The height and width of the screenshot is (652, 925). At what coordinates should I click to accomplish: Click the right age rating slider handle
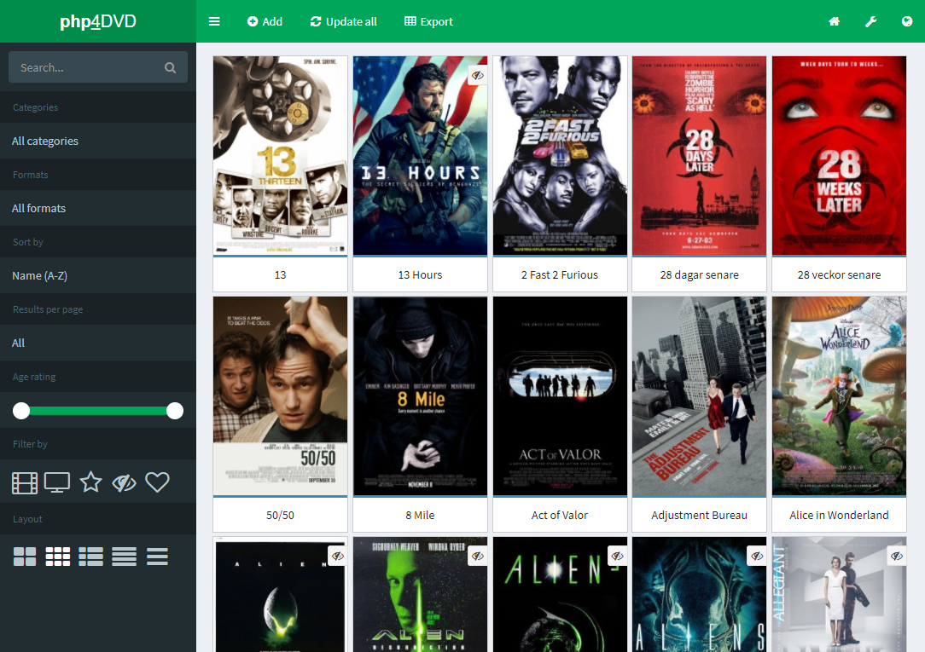[175, 411]
